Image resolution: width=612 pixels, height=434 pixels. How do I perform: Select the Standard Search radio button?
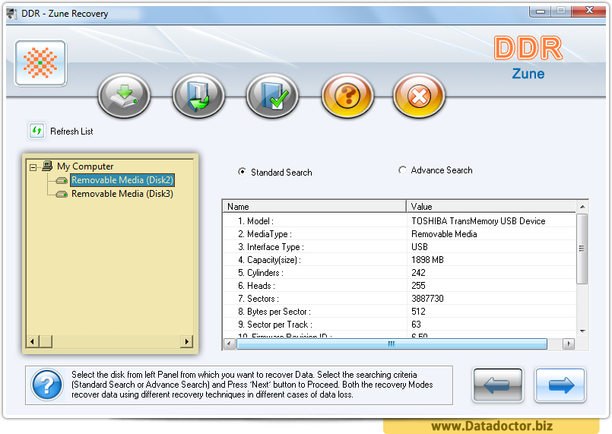pos(243,172)
